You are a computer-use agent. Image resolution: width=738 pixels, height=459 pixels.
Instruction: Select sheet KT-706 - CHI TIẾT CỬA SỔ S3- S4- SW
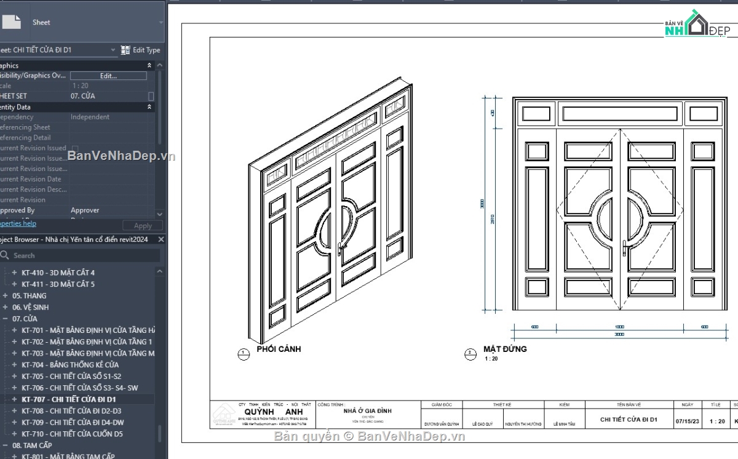[80, 388]
